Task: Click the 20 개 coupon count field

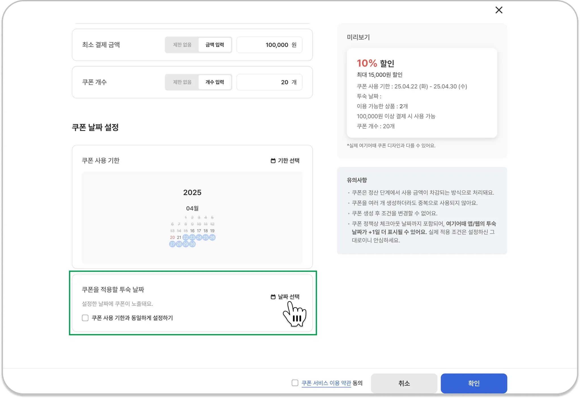Action: pyautogui.click(x=269, y=82)
